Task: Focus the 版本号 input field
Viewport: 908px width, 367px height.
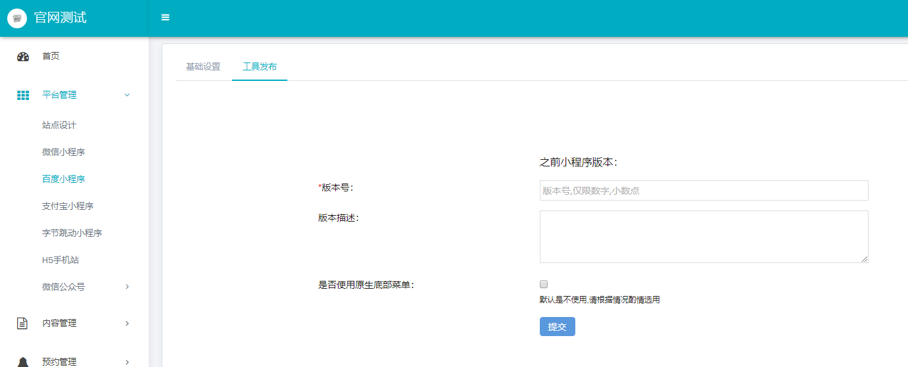Action: 704,190
